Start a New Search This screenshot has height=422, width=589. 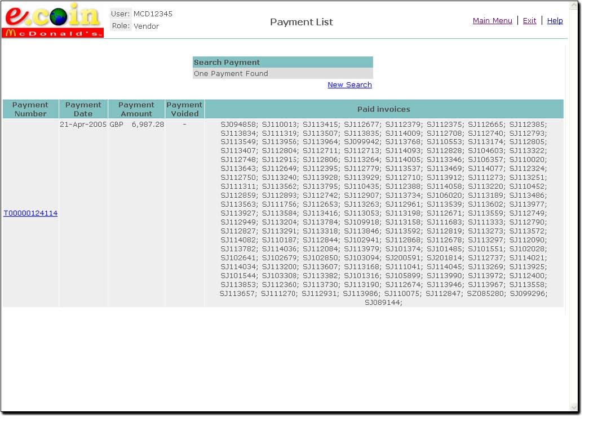[349, 85]
